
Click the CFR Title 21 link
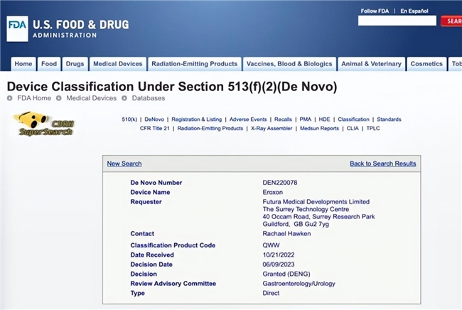click(155, 129)
